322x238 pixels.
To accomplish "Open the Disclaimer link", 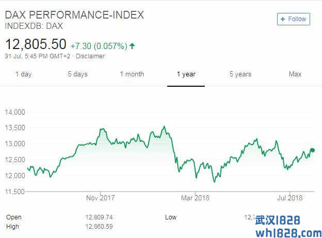I will click(91, 56).
